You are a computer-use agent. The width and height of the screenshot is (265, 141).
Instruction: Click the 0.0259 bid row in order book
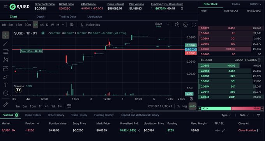(x=231, y=65)
